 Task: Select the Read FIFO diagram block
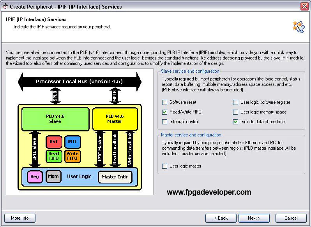tap(53, 156)
